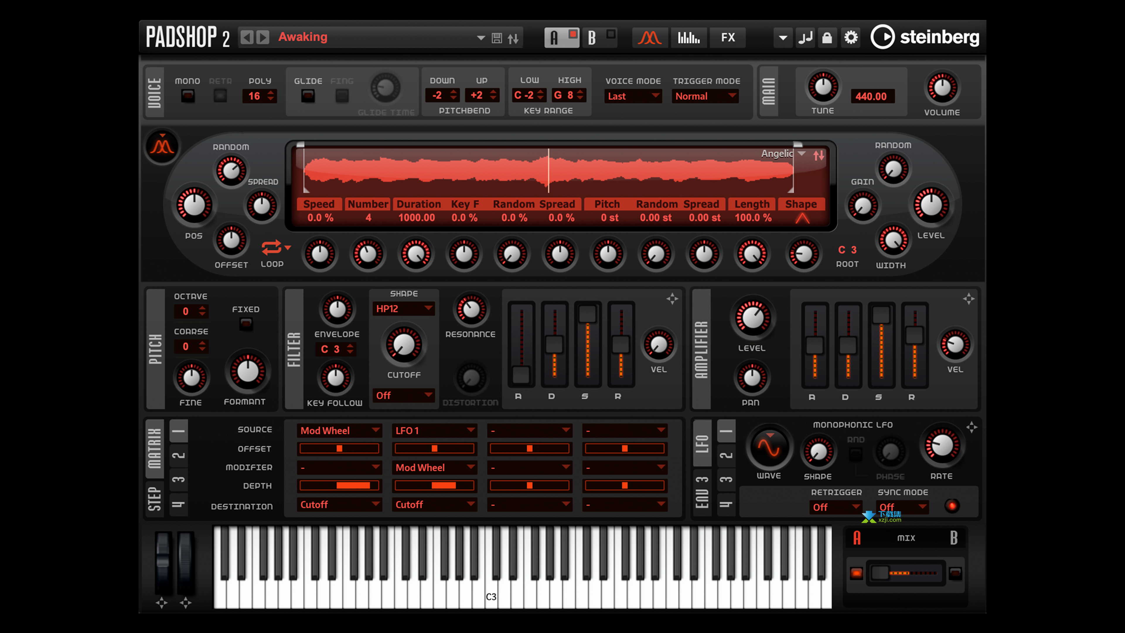Screen dimensions: 1125x633
Task: Switch to the Env 3 tab
Action: [702, 493]
